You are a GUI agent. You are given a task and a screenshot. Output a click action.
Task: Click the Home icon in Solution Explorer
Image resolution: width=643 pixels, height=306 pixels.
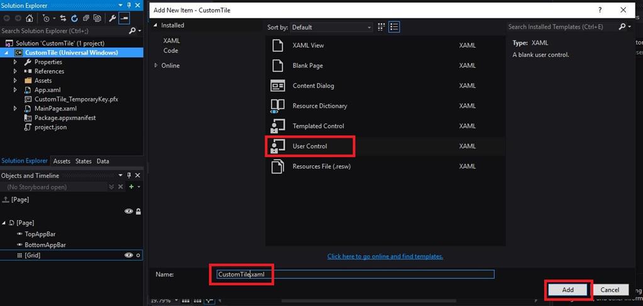tap(30, 18)
